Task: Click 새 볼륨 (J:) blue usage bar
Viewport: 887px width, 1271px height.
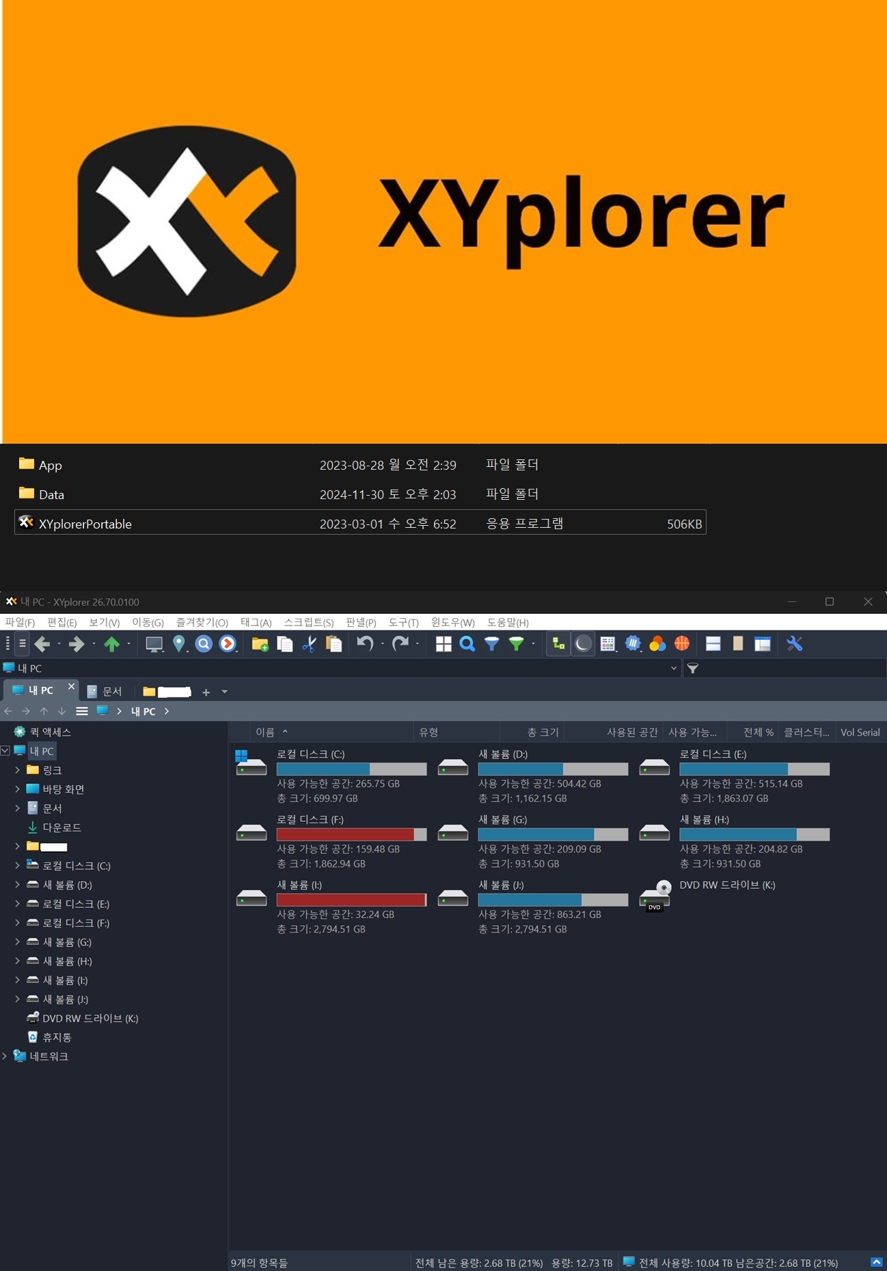Action: [x=553, y=900]
